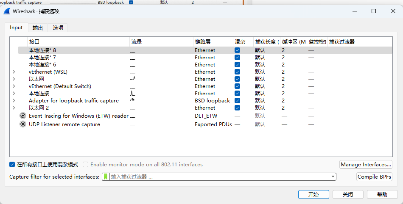Expand Adapter for loopback traffic capture
403x204 pixels.
point(14,100)
